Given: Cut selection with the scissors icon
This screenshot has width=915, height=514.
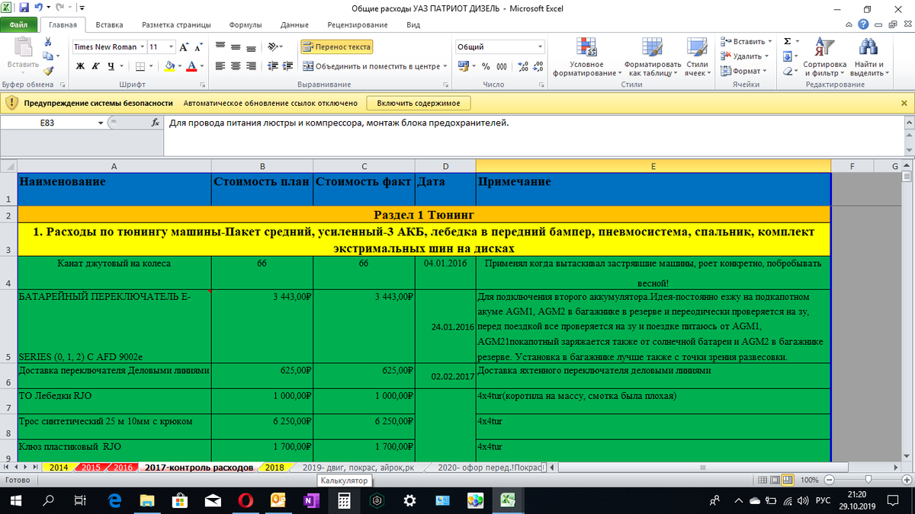Looking at the screenshot, I should 47,42.
